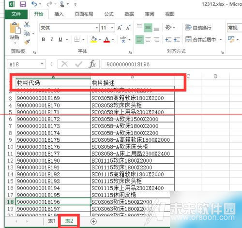Click the Cut scissors icon
This screenshot has width=242, height=228.
[x=27, y=24]
